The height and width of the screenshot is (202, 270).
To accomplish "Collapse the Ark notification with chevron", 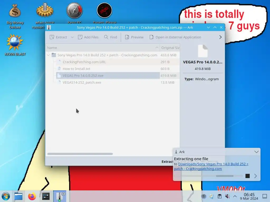I will [256, 152].
